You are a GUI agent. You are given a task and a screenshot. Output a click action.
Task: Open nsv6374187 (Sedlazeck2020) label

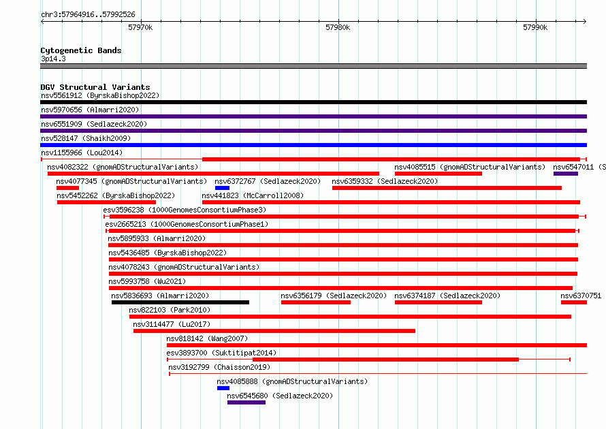[447, 296]
